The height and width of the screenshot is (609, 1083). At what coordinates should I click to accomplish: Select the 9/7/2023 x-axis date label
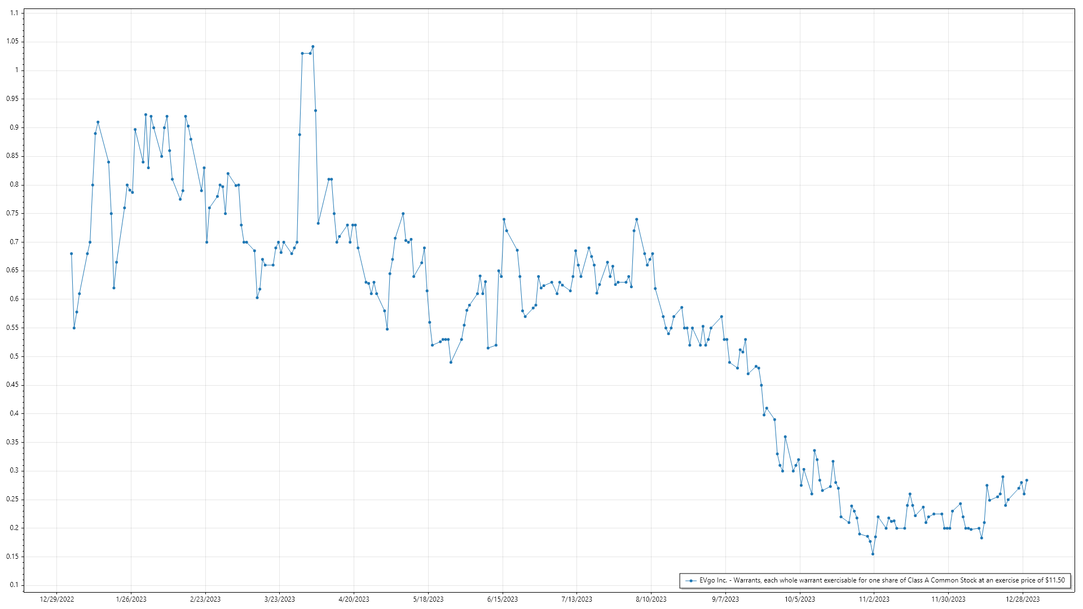tap(725, 599)
